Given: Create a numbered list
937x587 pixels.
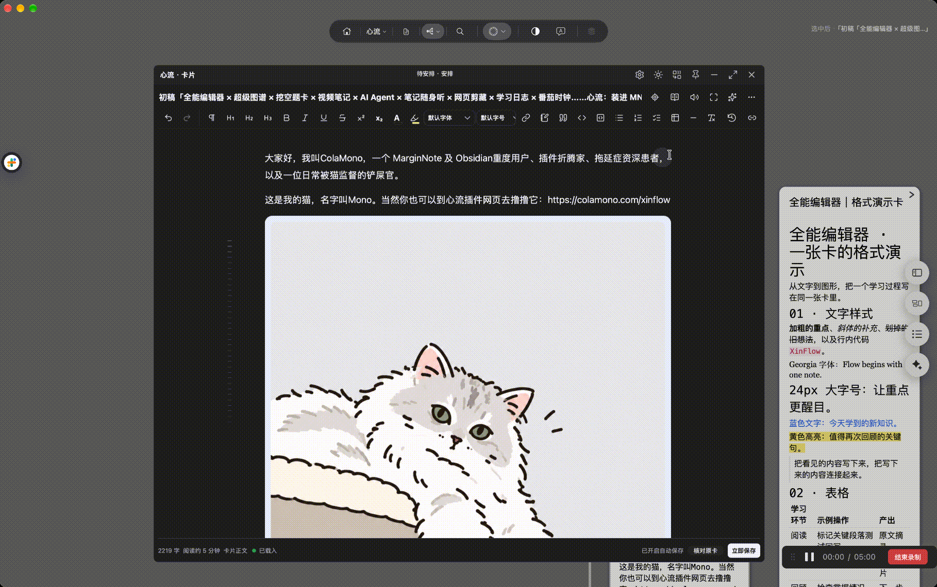Looking at the screenshot, I should (638, 118).
